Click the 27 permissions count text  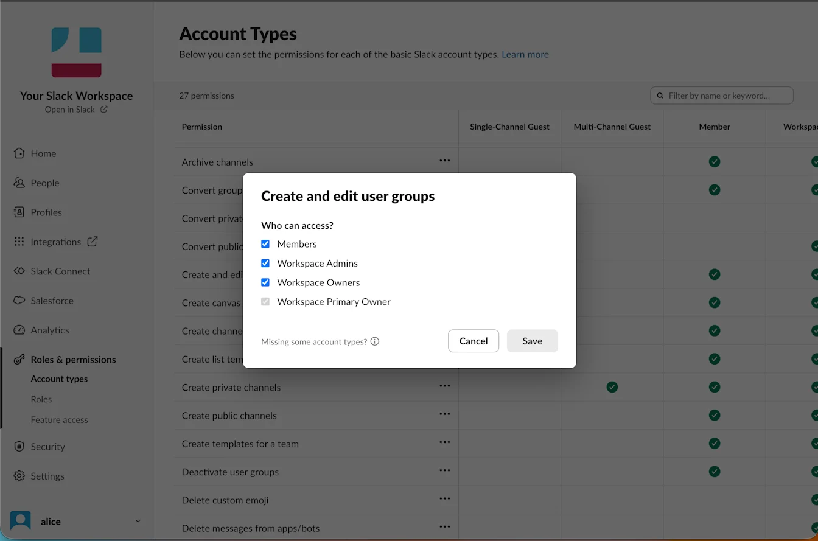(x=206, y=96)
